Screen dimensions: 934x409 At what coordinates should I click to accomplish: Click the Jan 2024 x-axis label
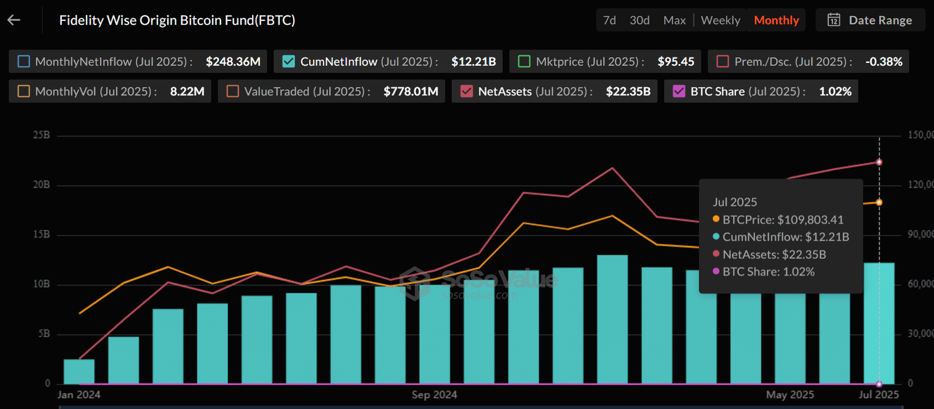pos(79,394)
